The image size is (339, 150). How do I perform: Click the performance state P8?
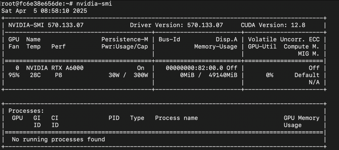58,75
